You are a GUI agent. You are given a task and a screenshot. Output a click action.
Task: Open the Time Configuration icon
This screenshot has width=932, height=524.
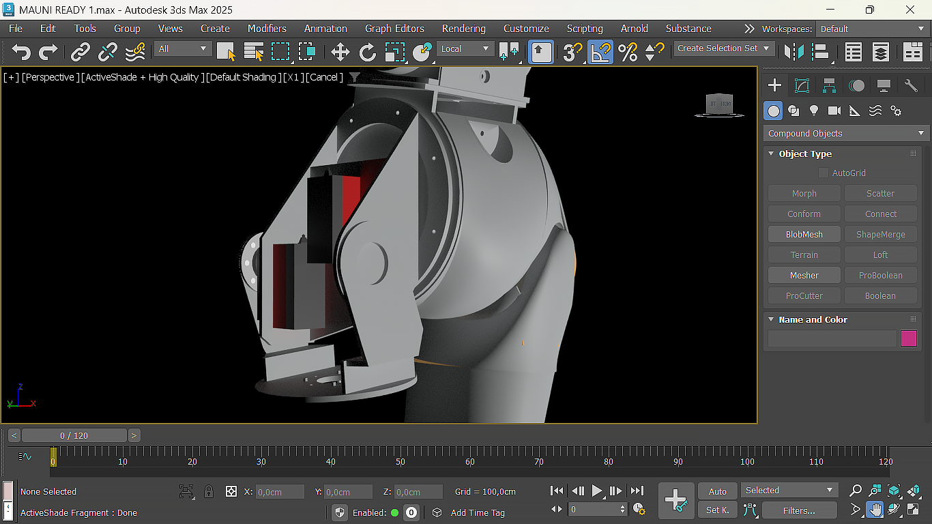coord(639,509)
